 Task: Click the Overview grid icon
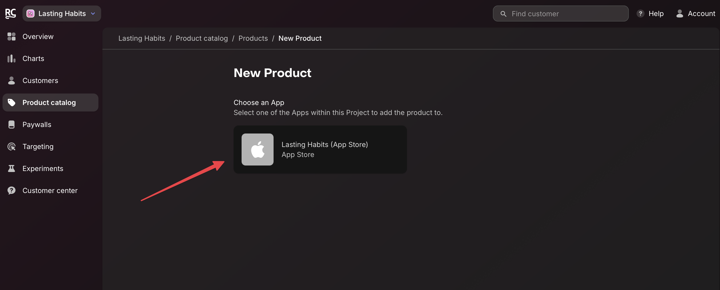click(11, 36)
